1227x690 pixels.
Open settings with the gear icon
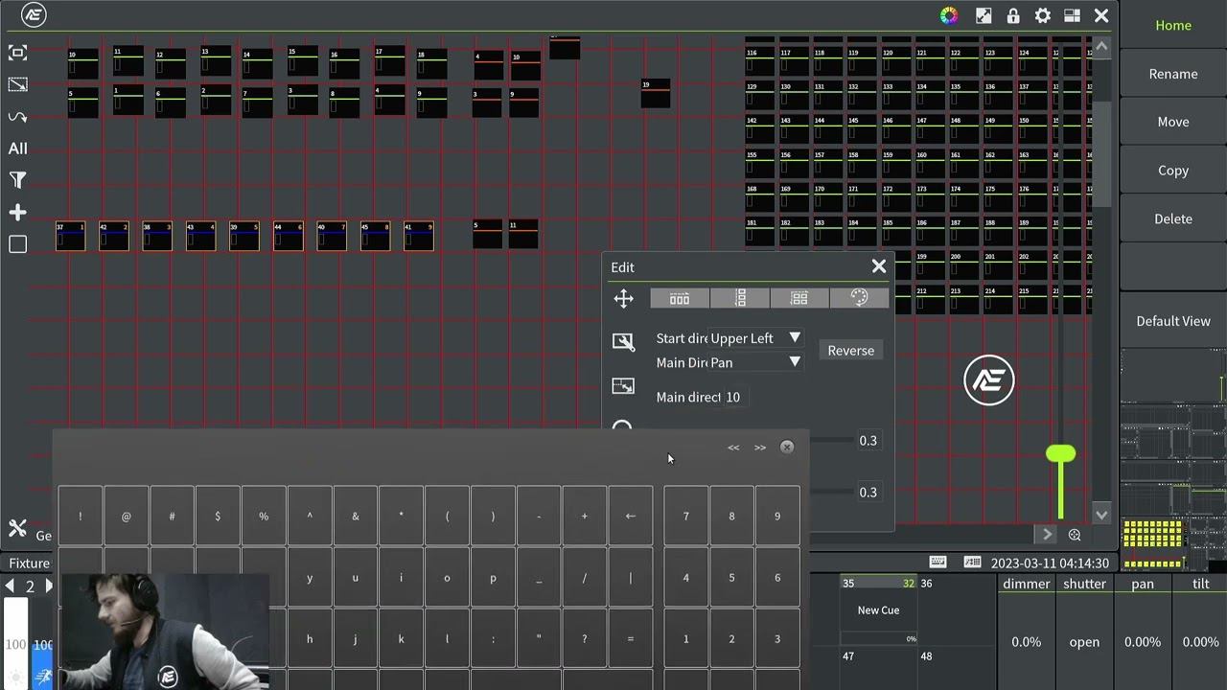[1043, 15]
